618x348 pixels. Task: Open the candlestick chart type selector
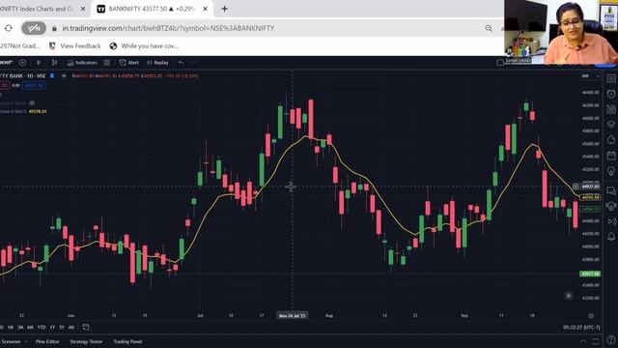tap(54, 62)
